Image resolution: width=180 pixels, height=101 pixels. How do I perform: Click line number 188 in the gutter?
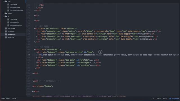28,55
